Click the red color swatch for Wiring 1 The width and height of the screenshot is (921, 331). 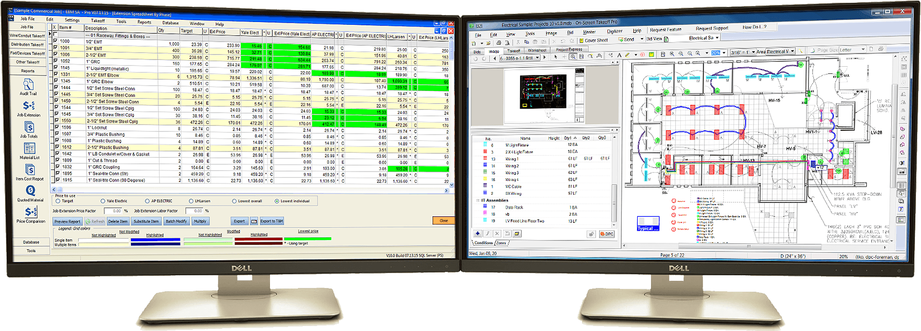pyautogui.click(x=485, y=158)
